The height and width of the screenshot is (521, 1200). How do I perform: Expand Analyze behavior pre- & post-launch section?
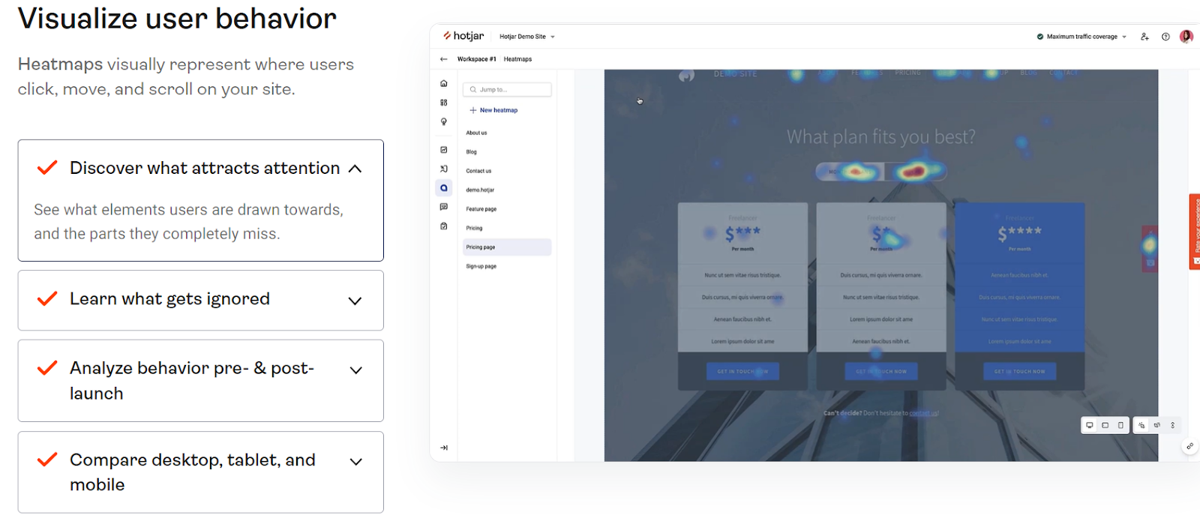[x=355, y=370]
